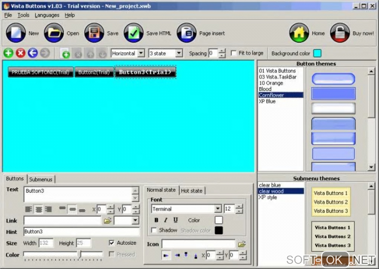The image size is (379, 269).
Task: Set the icon position to right of text
Action: click(x=177, y=255)
